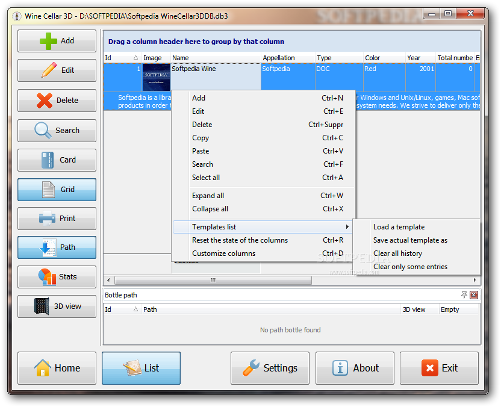
Task: Click the Softpedia Wine name cell
Action: pyautogui.click(x=216, y=77)
